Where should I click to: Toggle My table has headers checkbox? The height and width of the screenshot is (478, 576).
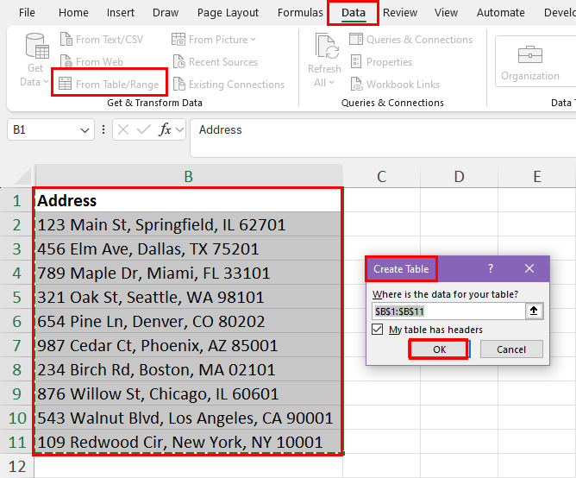point(378,329)
